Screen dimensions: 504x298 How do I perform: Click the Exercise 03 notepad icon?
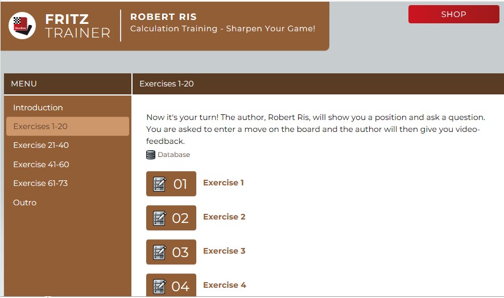[159, 253]
